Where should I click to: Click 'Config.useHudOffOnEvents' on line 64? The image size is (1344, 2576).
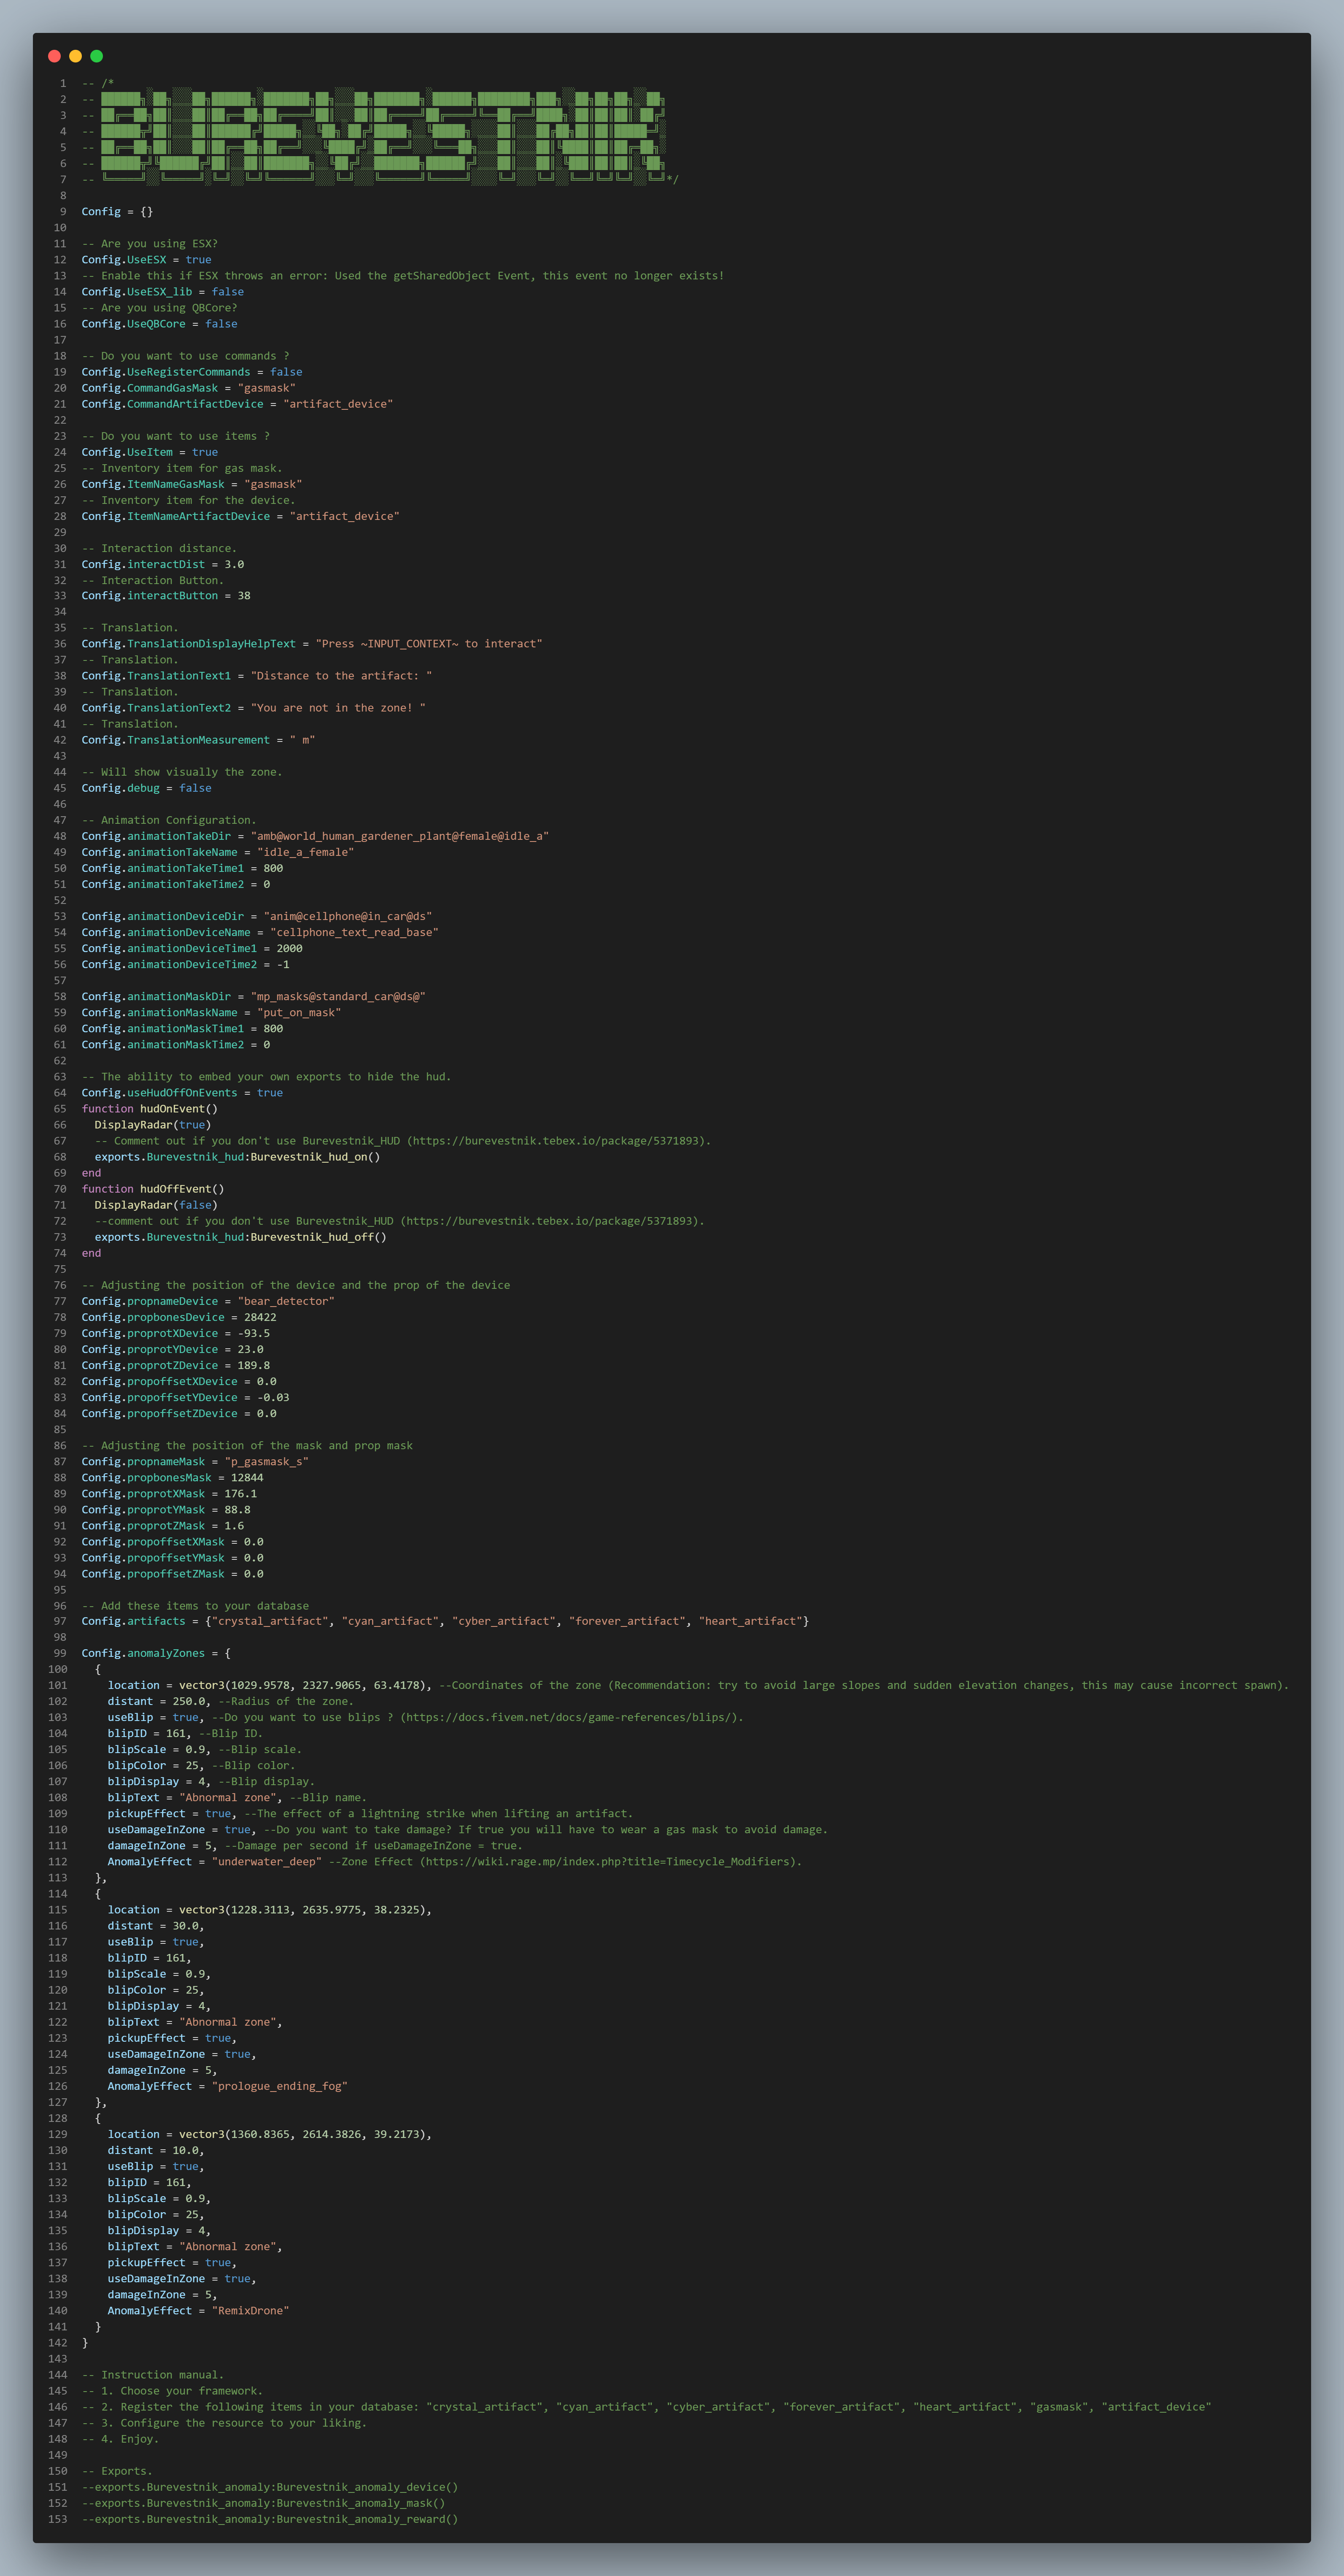point(160,1093)
